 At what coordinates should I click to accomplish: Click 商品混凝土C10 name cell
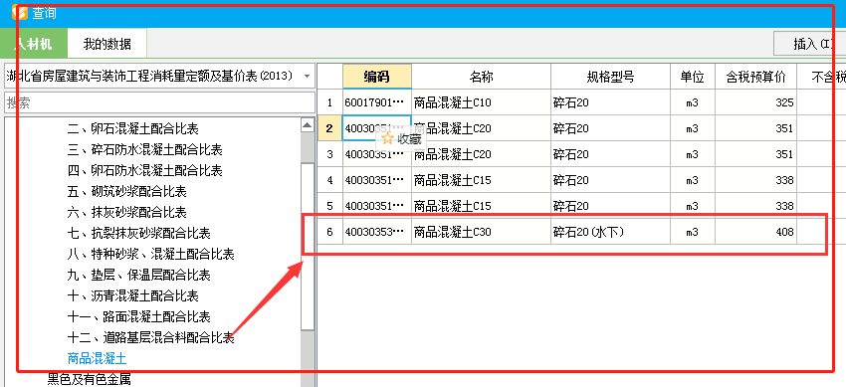pos(481,102)
